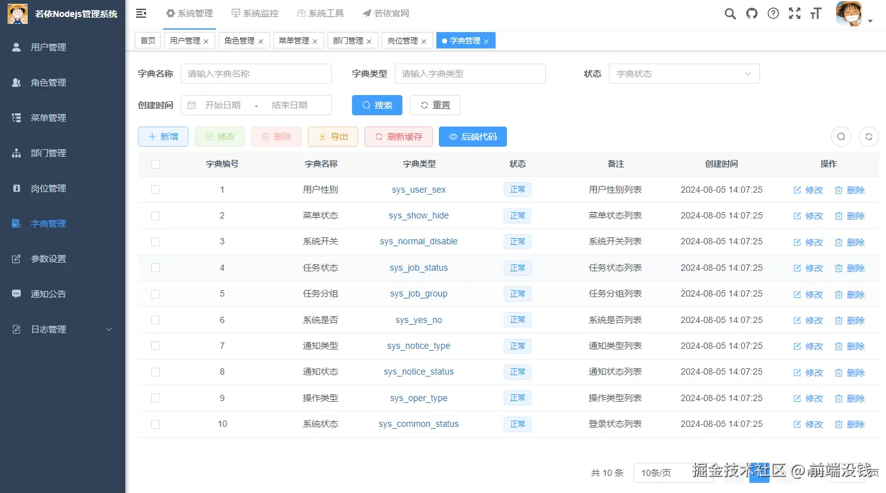Image resolution: width=886 pixels, height=493 pixels.
Task: Close the 用户管理 tab
Action: point(206,41)
